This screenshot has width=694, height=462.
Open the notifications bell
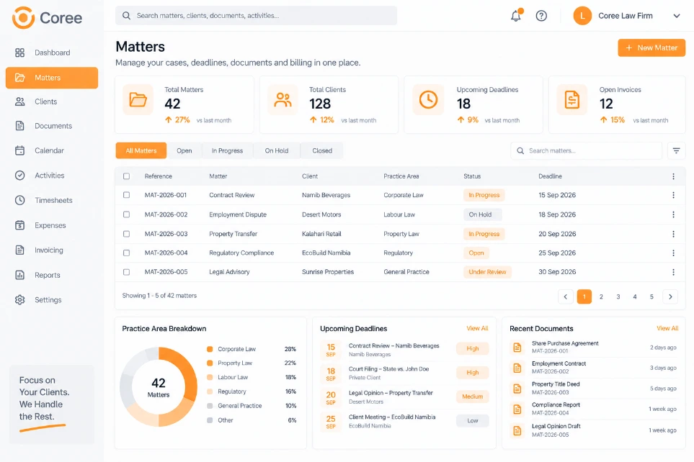[x=515, y=16]
